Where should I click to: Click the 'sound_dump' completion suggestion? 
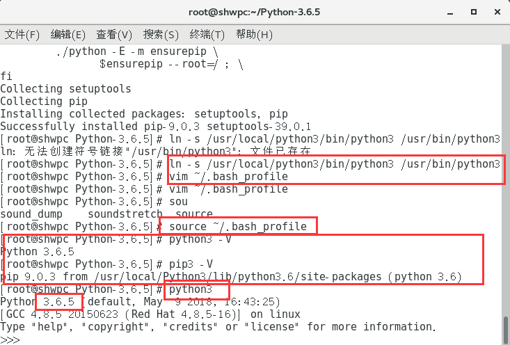31,214
